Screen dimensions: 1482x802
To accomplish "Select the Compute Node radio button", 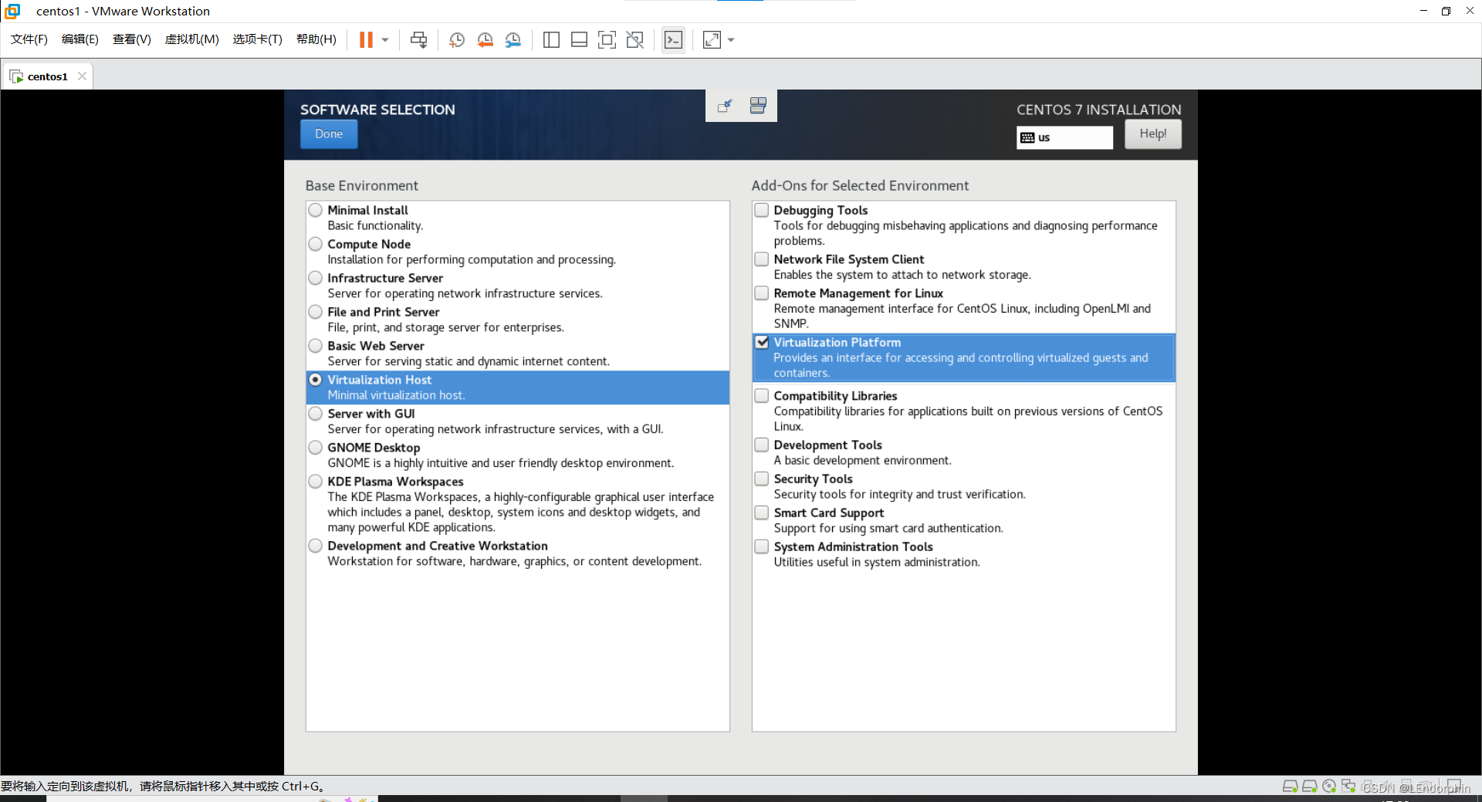I will pos(316,244).
